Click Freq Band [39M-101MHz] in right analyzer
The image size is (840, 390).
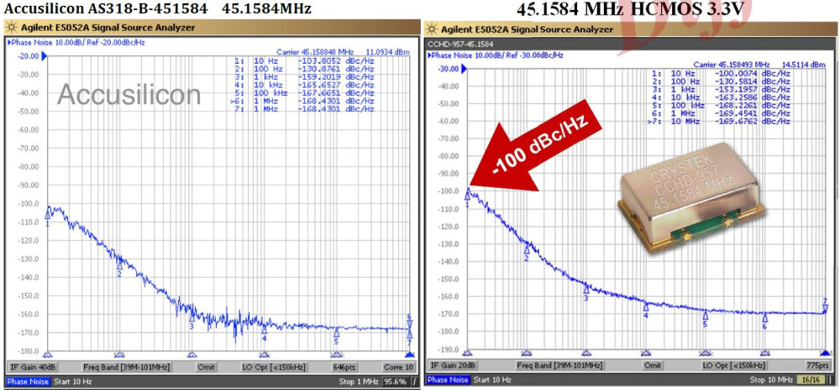point(559,365)
